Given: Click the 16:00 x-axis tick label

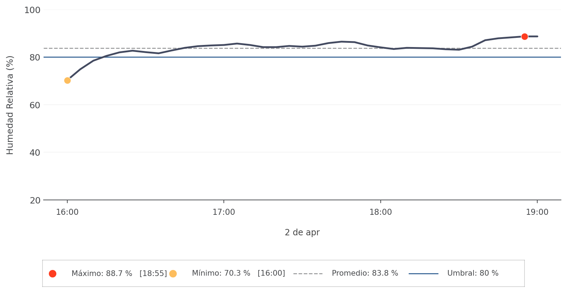Looking at the screenshot, I should click(x=67, y=212).
